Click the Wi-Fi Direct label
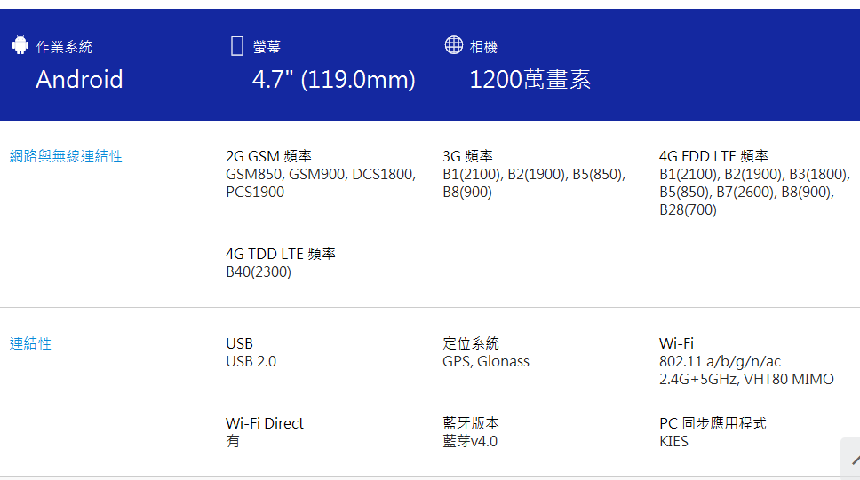 click(x=265, y=423)
